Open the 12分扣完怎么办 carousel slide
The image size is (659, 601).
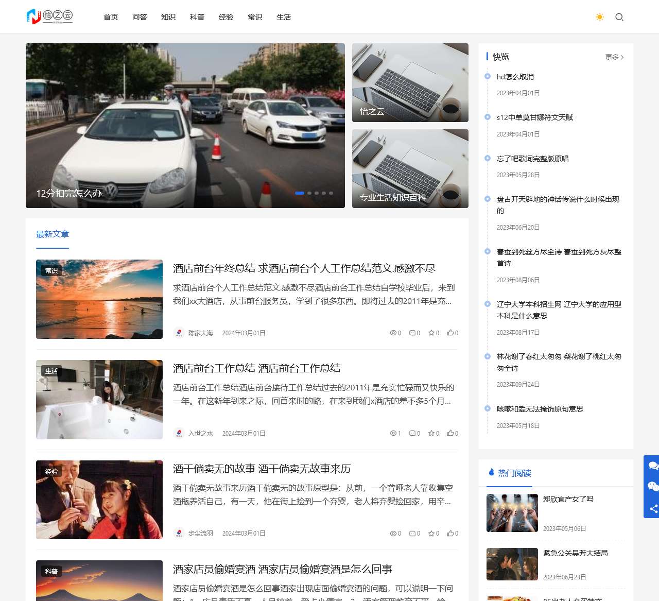(185, 126)
